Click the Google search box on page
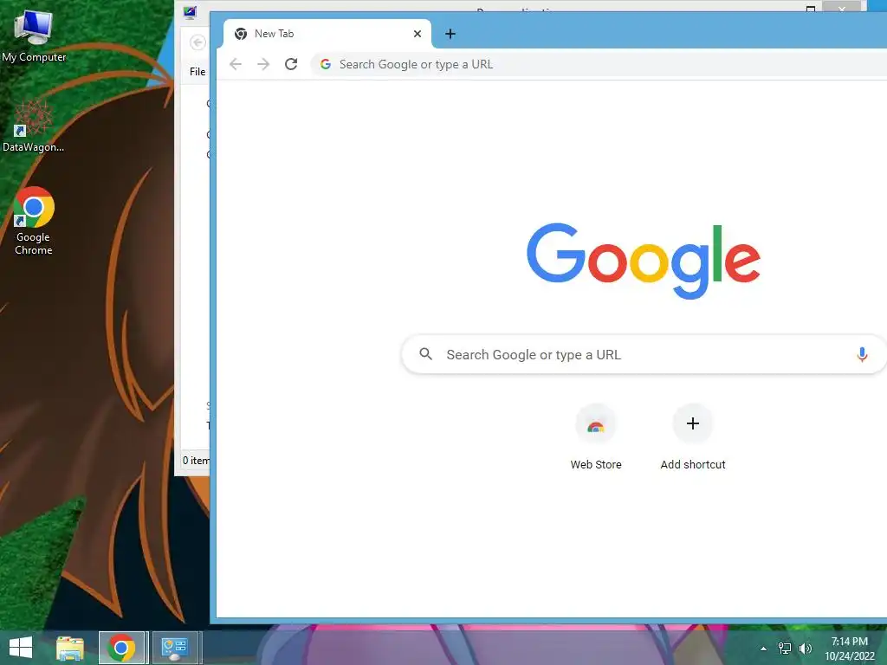Image resolution: width=887 pixels, height=665 pixels. [644, 354]
